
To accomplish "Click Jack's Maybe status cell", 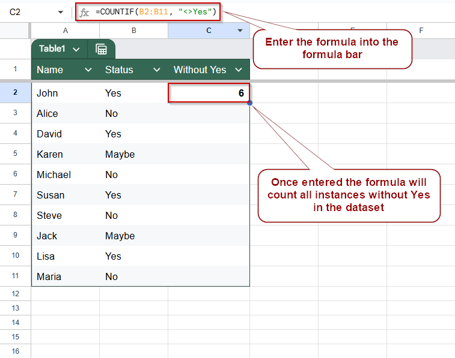I will tap(134, 236).
